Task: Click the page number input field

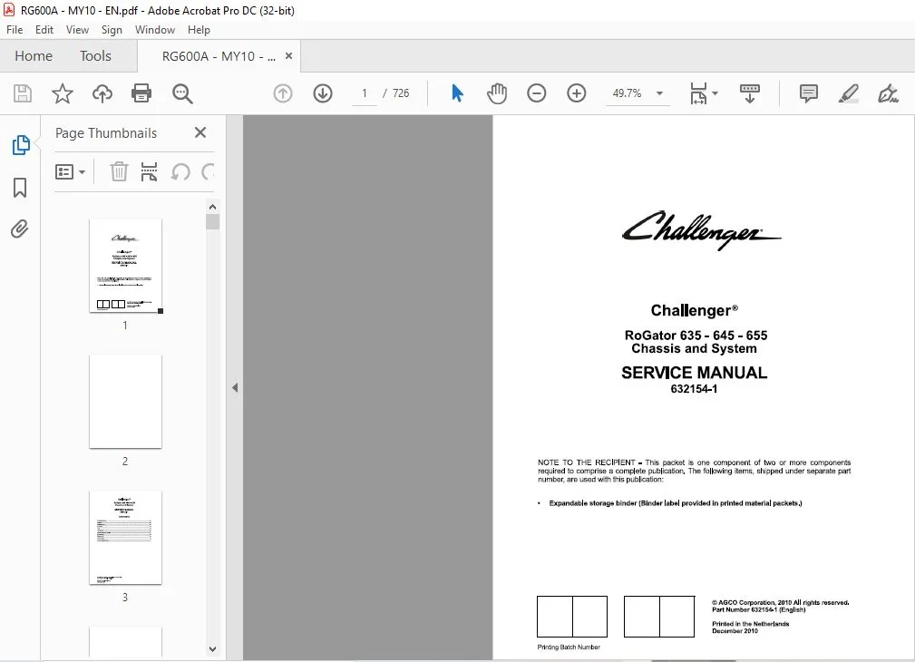Action: pos(365,93)
